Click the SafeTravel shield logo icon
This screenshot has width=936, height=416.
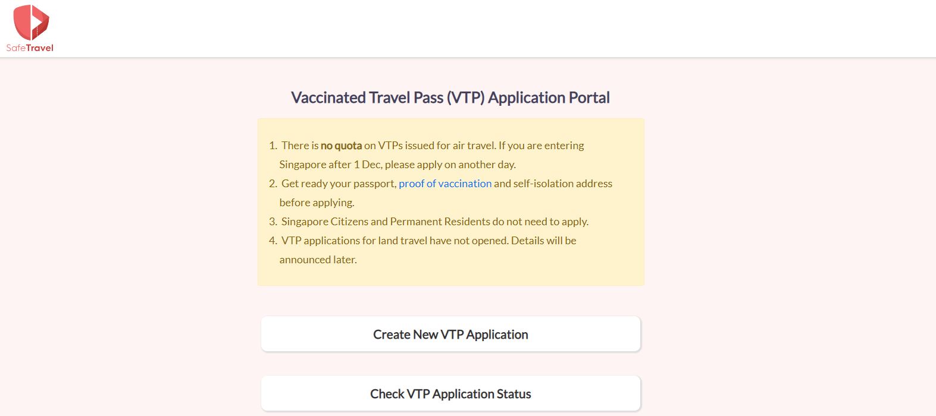(x=31, y=22)
